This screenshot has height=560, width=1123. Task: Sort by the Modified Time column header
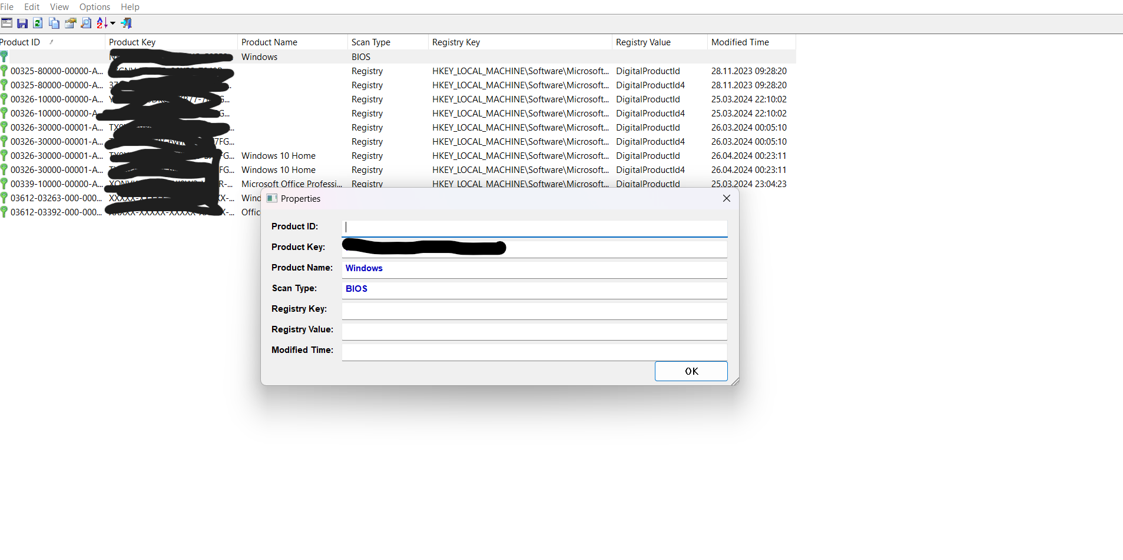(752, 42)
